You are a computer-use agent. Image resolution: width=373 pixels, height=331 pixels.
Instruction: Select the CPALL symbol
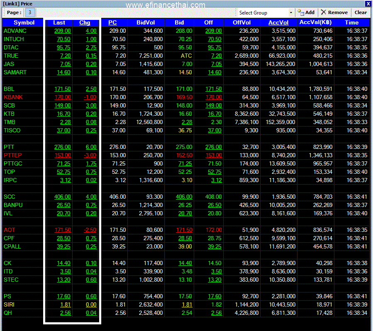pos(12,246)
